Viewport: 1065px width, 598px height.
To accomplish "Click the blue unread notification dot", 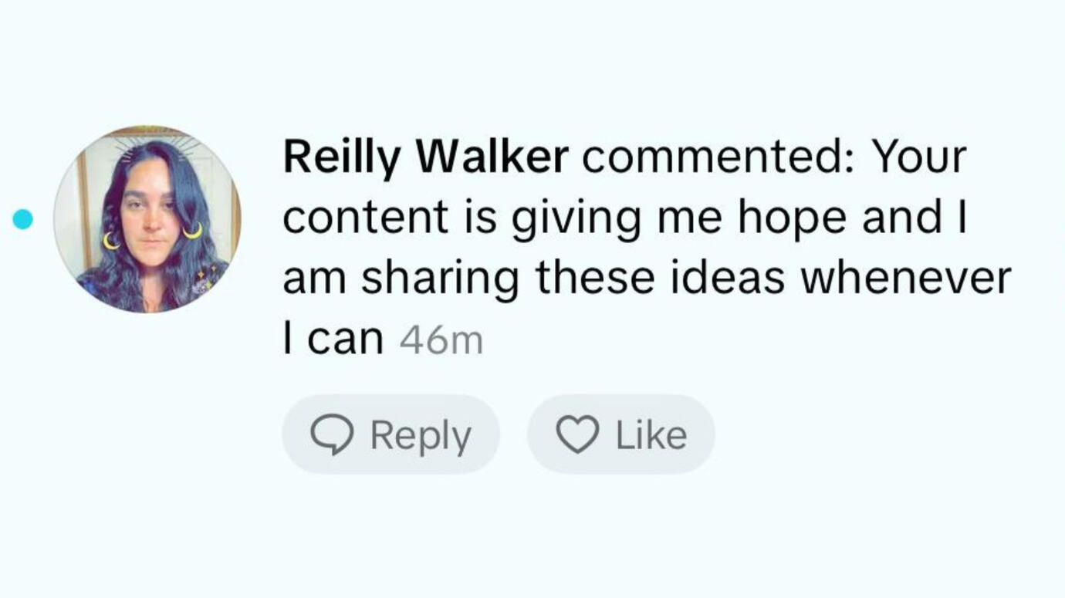I will tap(23, 220).
